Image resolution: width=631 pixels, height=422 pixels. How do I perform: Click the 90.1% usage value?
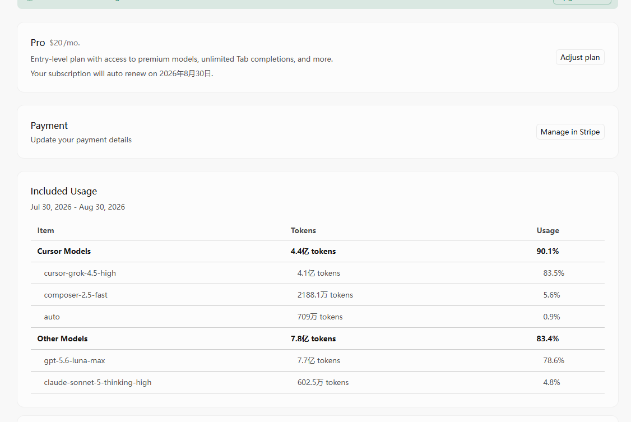click(548, 251)
